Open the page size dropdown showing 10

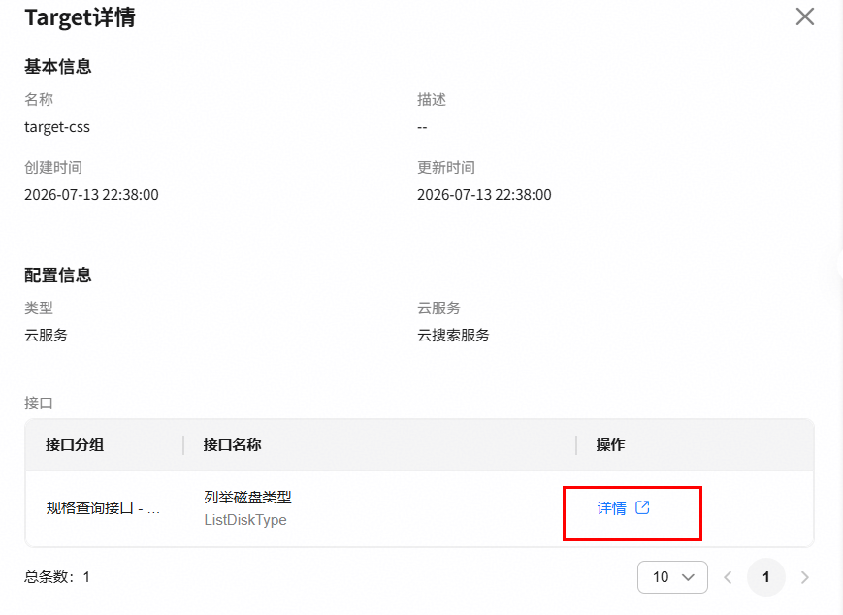click(672, 577)
